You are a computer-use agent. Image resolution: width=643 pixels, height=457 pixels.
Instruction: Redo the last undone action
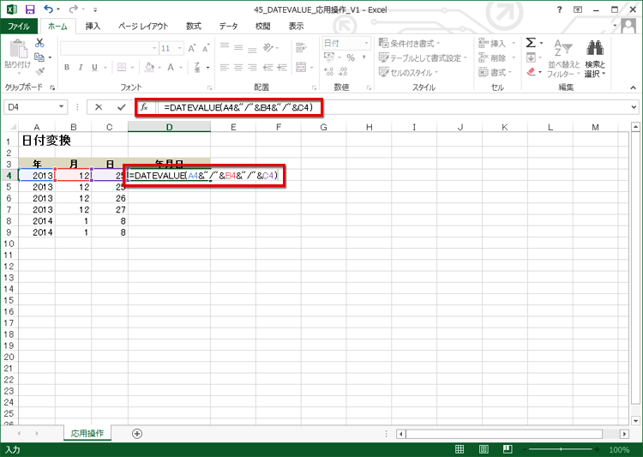tap(74, 9)
